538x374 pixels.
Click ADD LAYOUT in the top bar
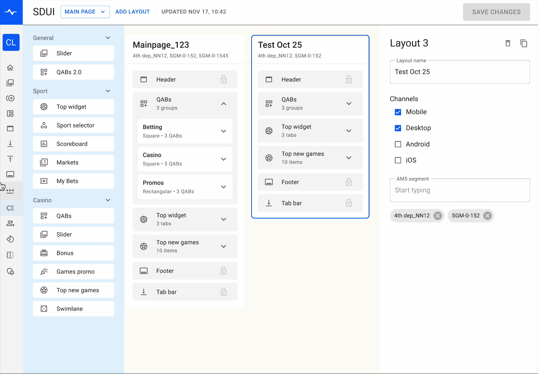(x=132, y=12)
